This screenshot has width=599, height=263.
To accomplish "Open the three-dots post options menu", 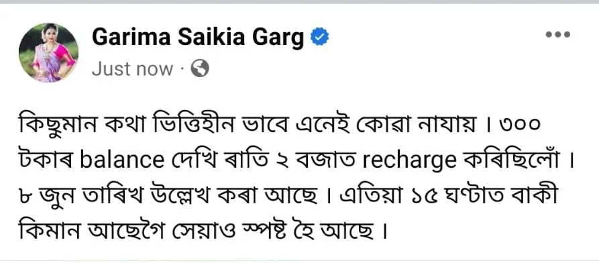I will (557, 35).
